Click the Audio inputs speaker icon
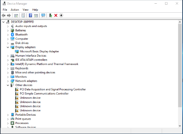Viewport: 183px width, 134px height. pos(12,26)
